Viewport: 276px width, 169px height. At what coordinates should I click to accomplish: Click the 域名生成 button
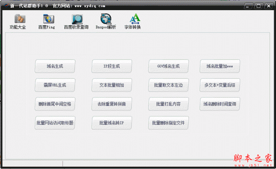(x=55, y=66)
